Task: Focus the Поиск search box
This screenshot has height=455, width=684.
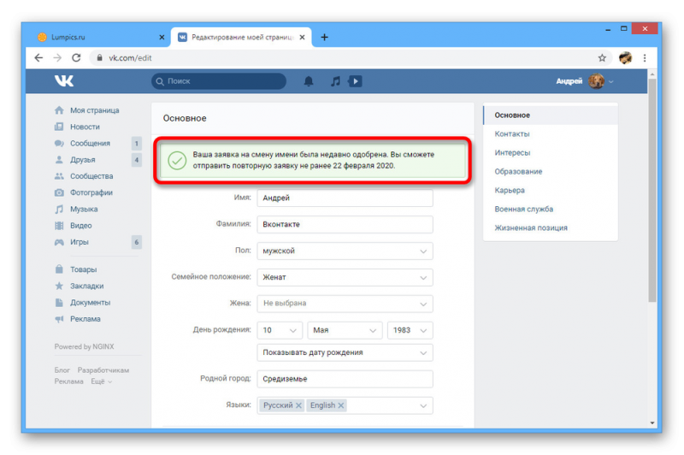Action: coord(219,81)
